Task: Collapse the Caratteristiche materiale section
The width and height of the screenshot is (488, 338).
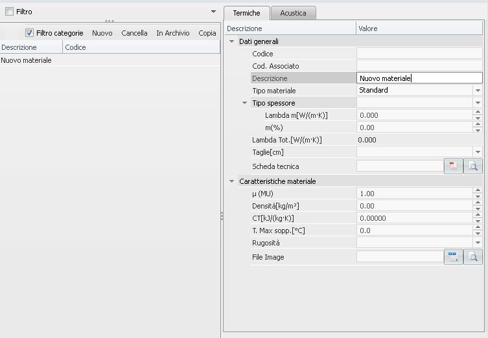Action: 232,181
